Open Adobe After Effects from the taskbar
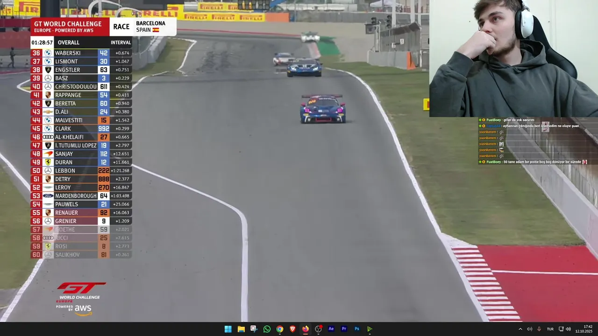598x336 pixels. pyautogui.click(x=331, y=329)
